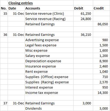Select the 2,460 credit amount

point(101,66)
